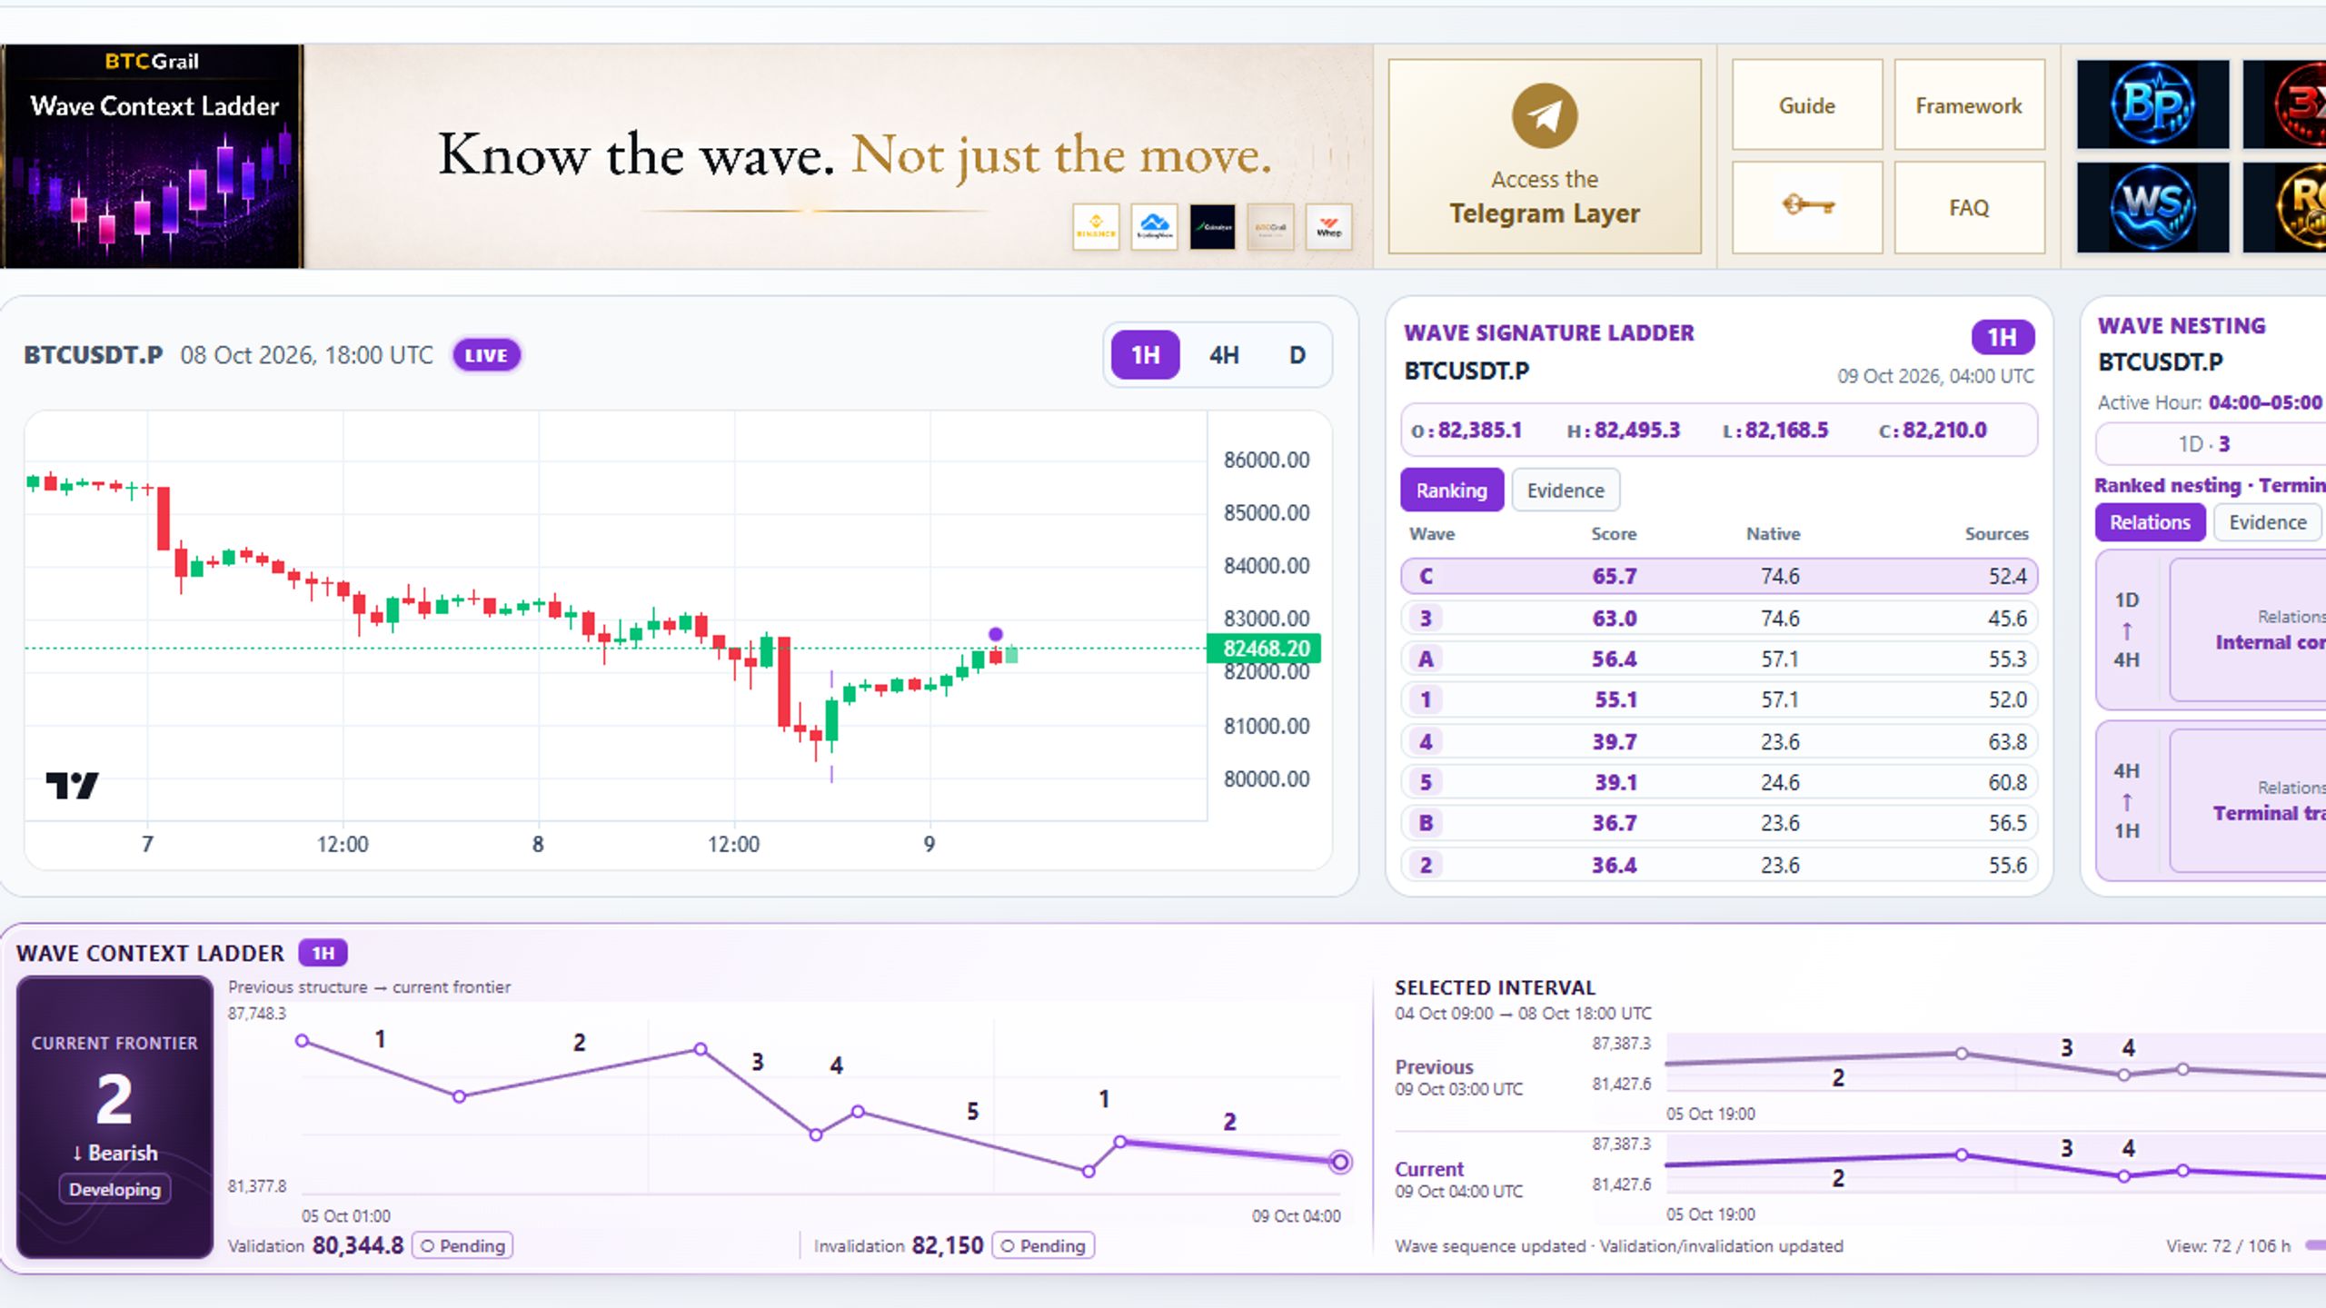Click the small BTCGrail logo tile
Image resolution: width=2326 pixels, height=1308 pixels.
click(1270, 226)
